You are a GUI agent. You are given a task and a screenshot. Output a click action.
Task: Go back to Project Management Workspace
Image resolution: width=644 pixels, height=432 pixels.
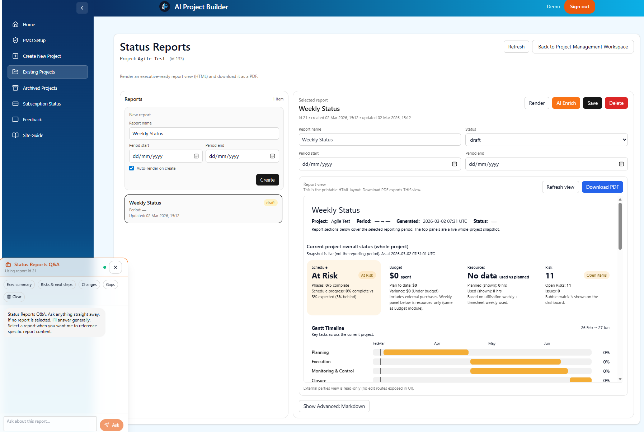[x=583, y=47]
